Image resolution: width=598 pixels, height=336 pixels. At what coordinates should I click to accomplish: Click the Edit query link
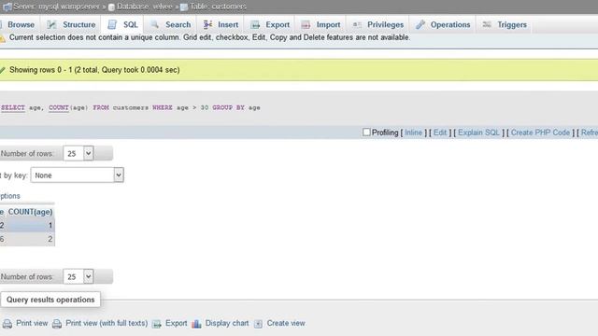tap(440, 133)
